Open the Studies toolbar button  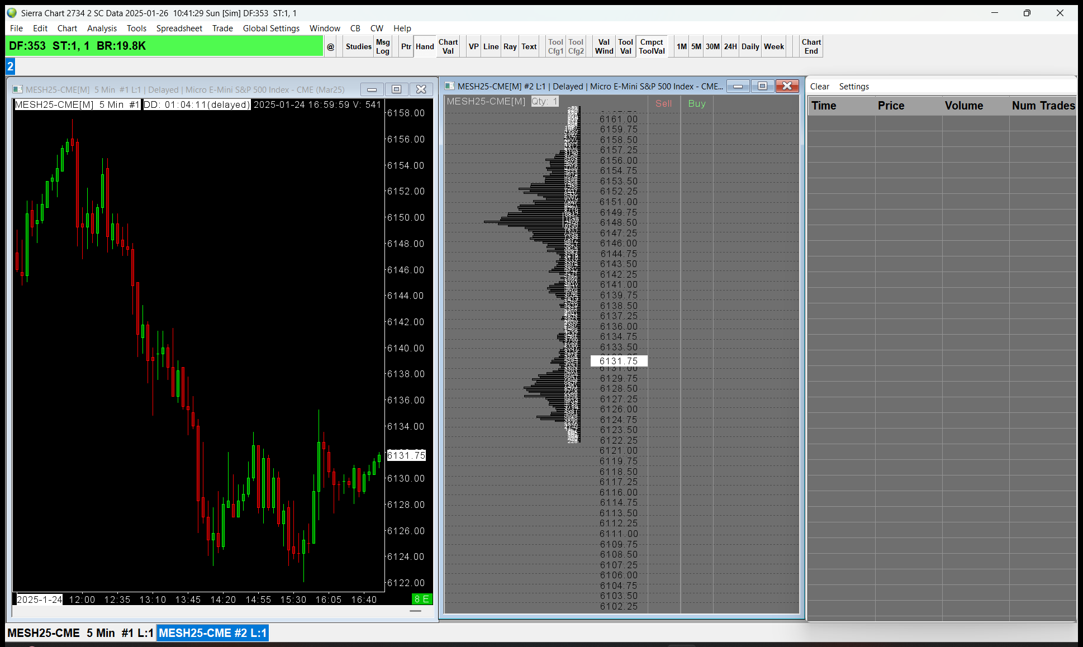[x=358, y=46]
